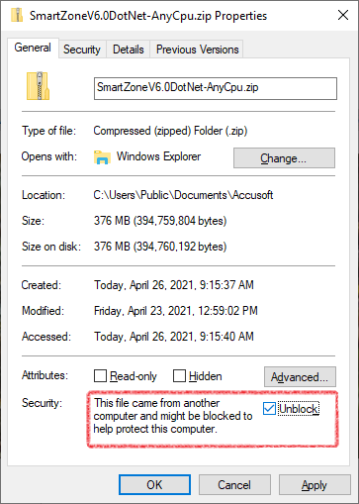The image size is (359, 504).
Task: Confirm with the OK button
Action: point(154,485)
